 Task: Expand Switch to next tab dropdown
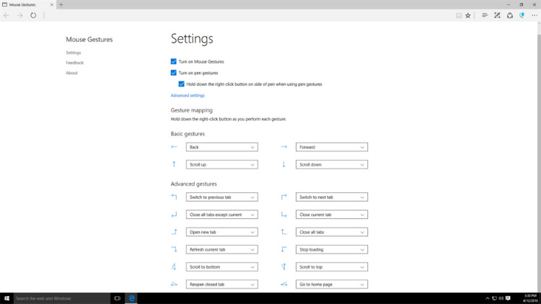pos(332,197)
